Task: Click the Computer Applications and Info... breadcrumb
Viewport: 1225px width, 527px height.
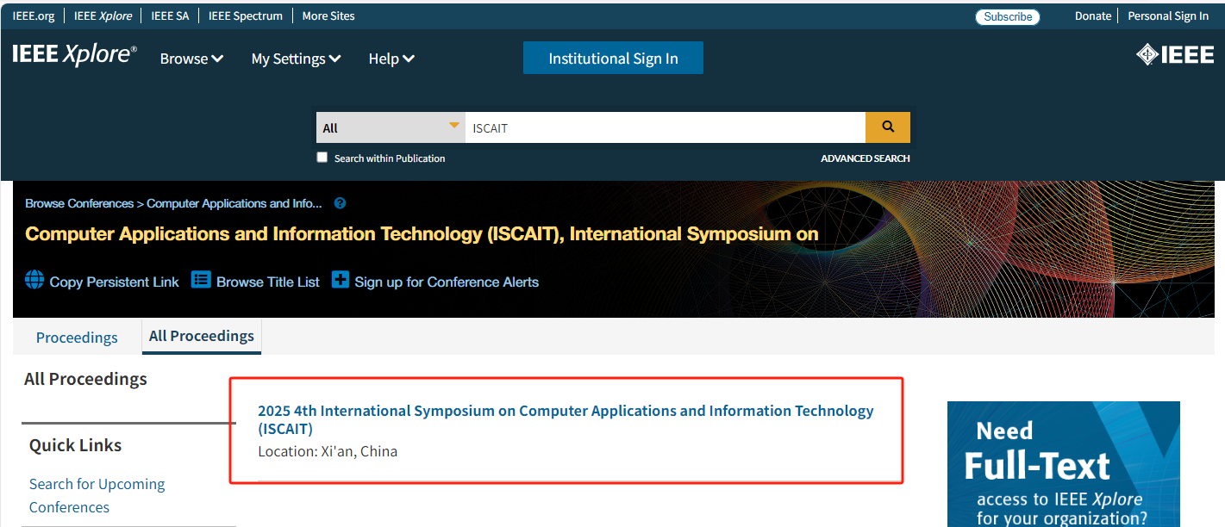Action: tap(234, 203)
